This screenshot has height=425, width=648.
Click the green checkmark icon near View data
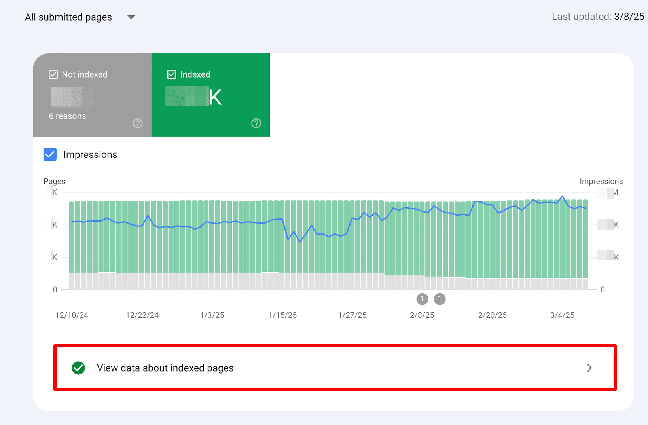(x=78, y=368)
